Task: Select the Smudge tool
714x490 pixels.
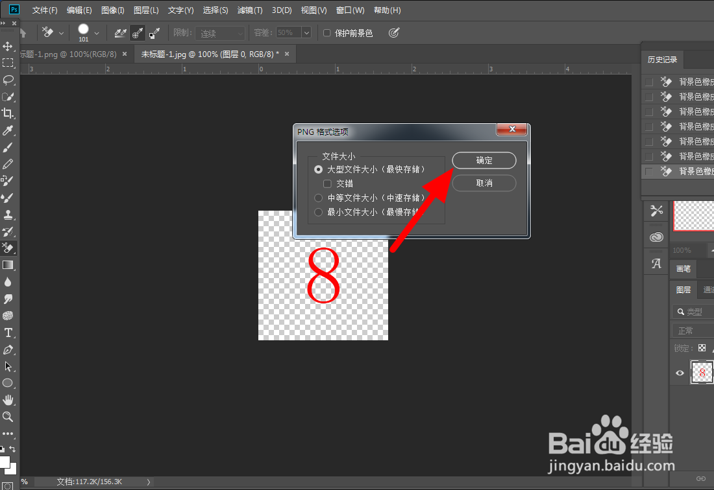Action: [8, 299]
